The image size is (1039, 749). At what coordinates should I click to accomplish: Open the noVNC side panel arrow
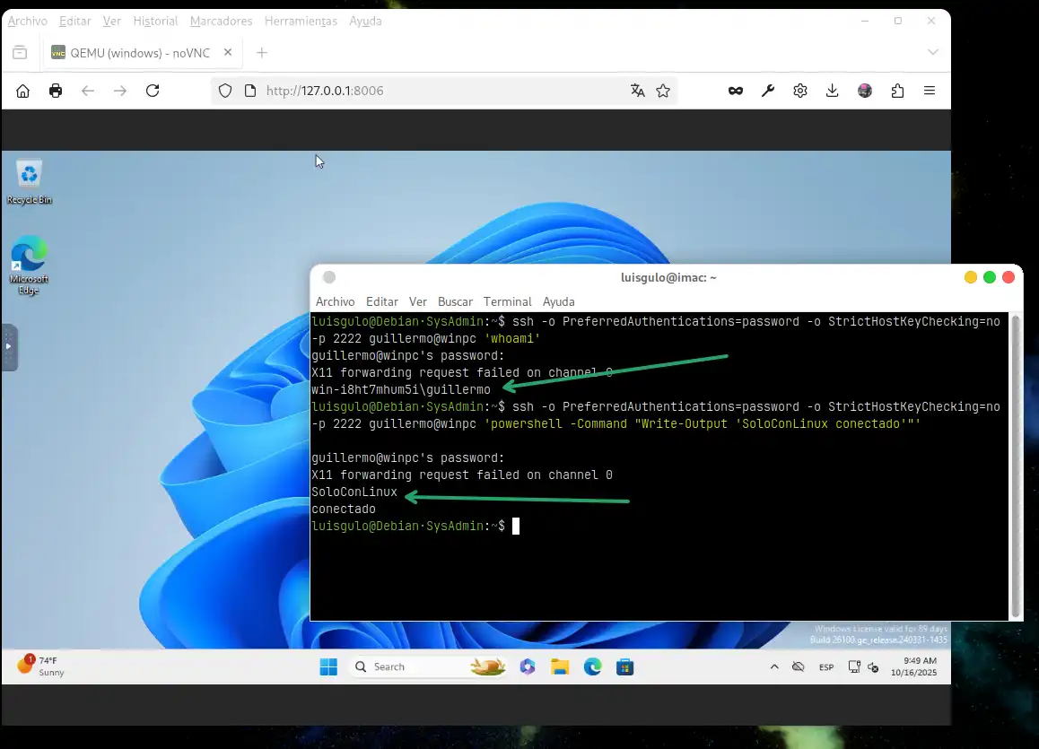tap(9, 347)
